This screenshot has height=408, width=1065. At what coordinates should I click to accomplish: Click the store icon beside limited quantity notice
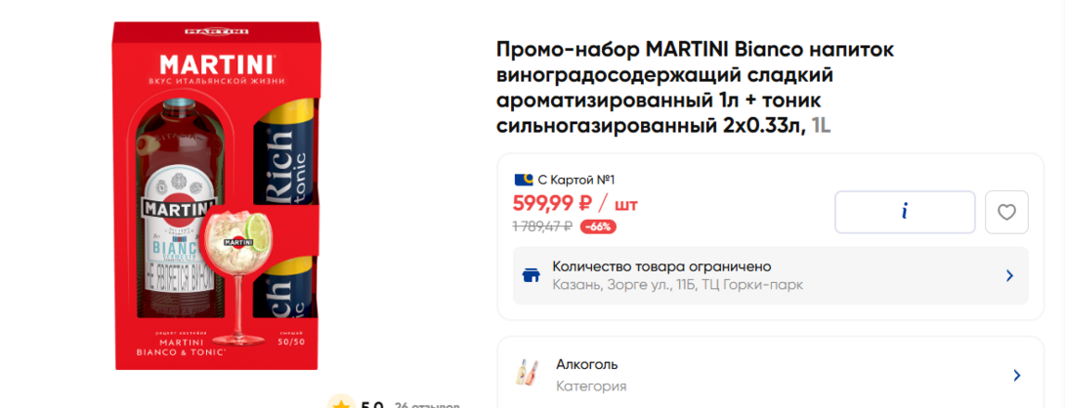(532, 275)
